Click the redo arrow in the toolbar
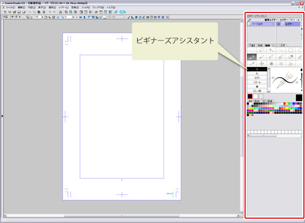305x223 pixels. click(x=55, y=12)
